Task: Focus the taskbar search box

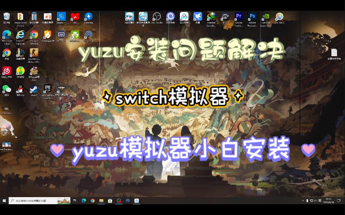Action: click(39, 201)
